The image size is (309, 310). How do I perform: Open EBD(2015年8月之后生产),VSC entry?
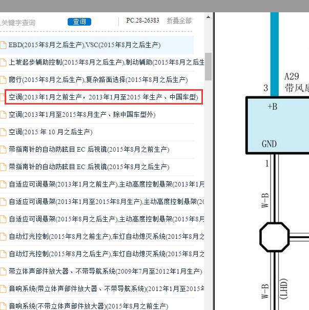click(x=85, y=45)
